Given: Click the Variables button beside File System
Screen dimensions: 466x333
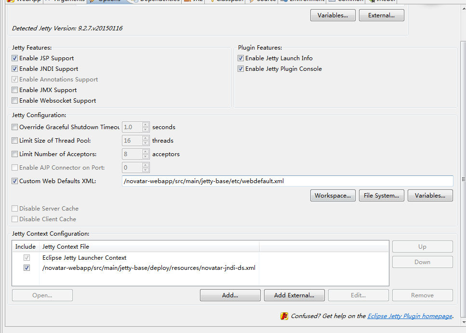Looking at the screenshot, I should 430,196.
